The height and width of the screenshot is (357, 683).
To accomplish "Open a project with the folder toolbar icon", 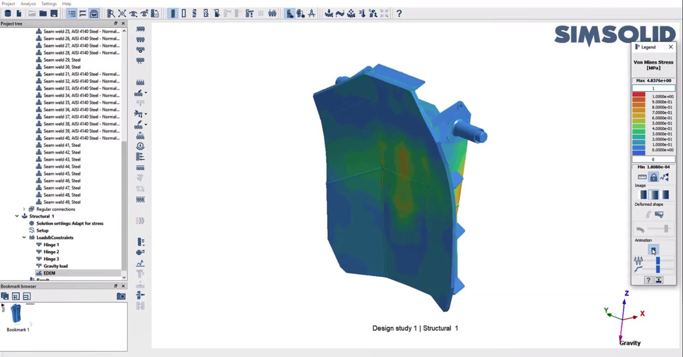I will 44,13.
